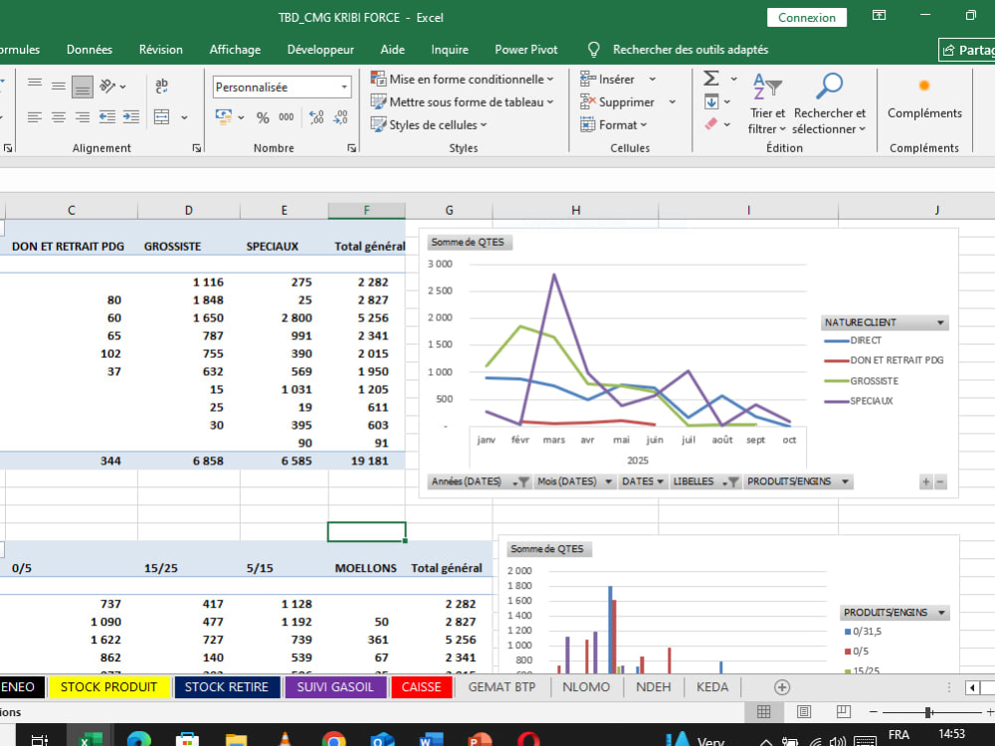Open the Personnalisée number format box

(x=282, y=87)
